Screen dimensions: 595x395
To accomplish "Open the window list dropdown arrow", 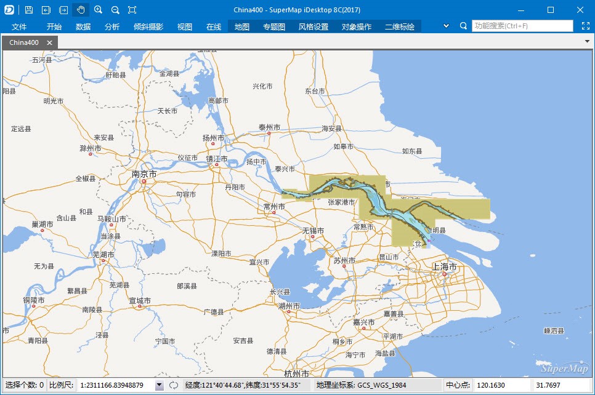I will [x=587, y=41].
